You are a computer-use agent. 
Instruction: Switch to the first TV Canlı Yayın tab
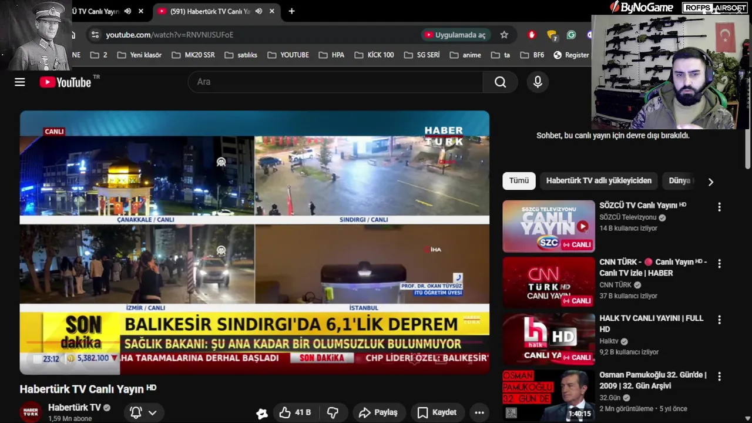click(95, 11)
